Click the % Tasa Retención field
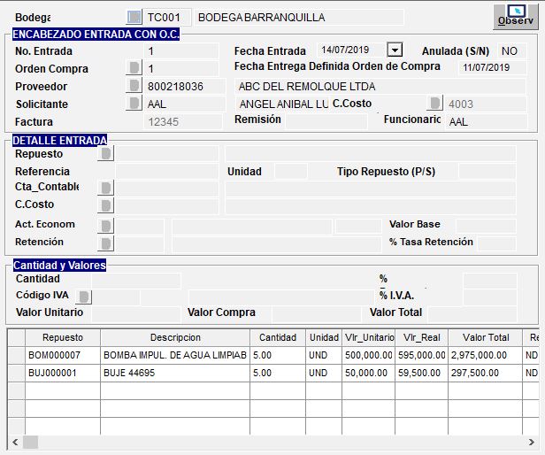Screen dimensions: 545x455 [x=496, y=243]
